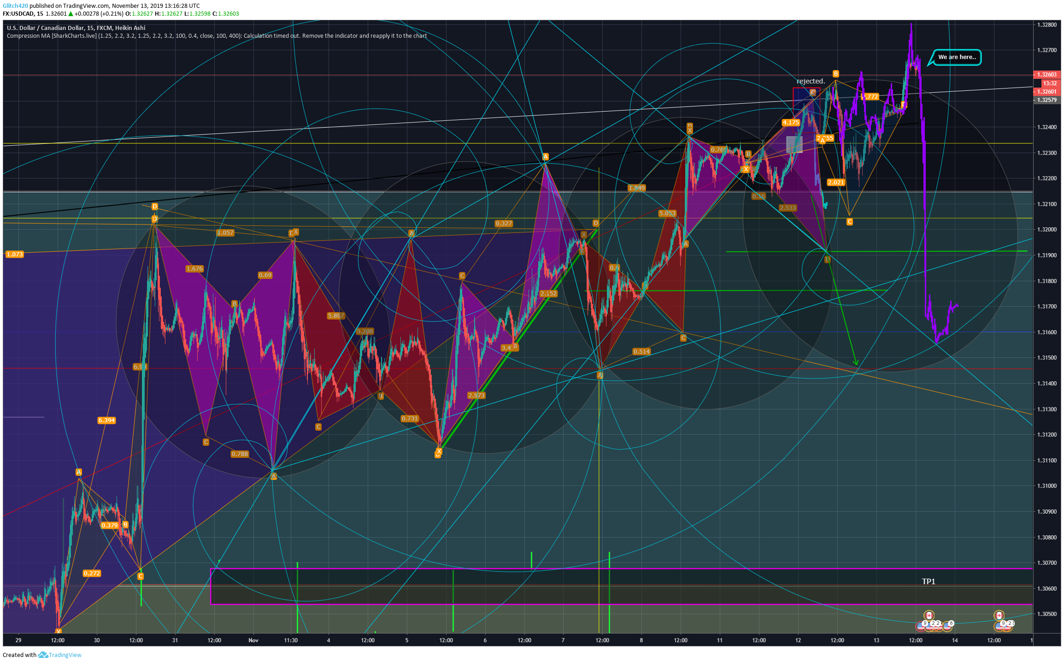Open the US flag event with badge 8
This screenshot has height=663, width=1064.
tap(947, 626)
